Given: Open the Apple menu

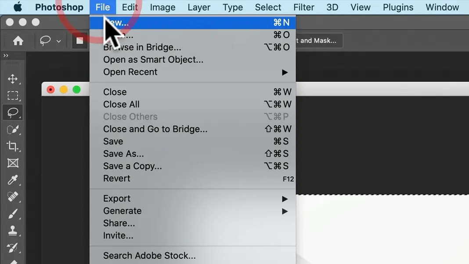Looking at the screenshot, I should (18, 7).
